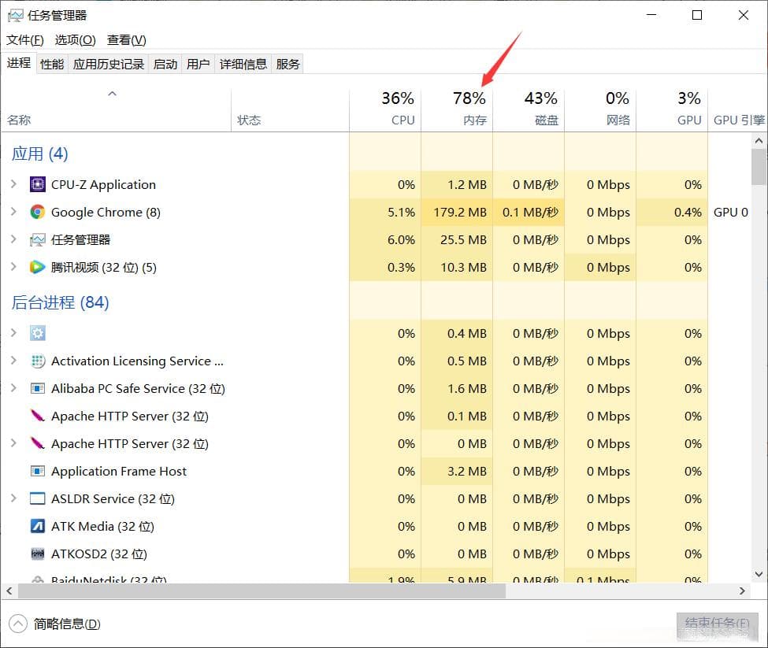The image size is (768, 648).
Task: Expand the ASLDR Service process group
Action: tap(13, 498)
